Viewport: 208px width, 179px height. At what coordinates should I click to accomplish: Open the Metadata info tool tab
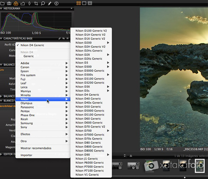point(56,3)
